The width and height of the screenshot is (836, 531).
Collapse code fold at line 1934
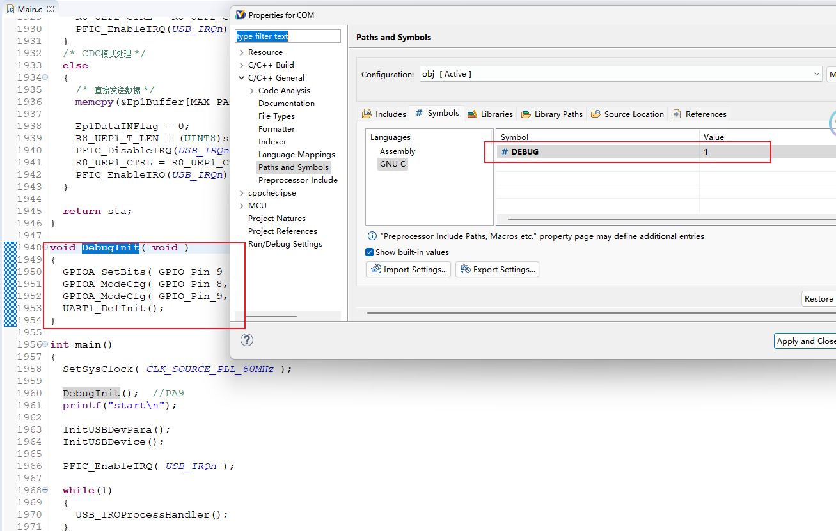coord(45,77)
